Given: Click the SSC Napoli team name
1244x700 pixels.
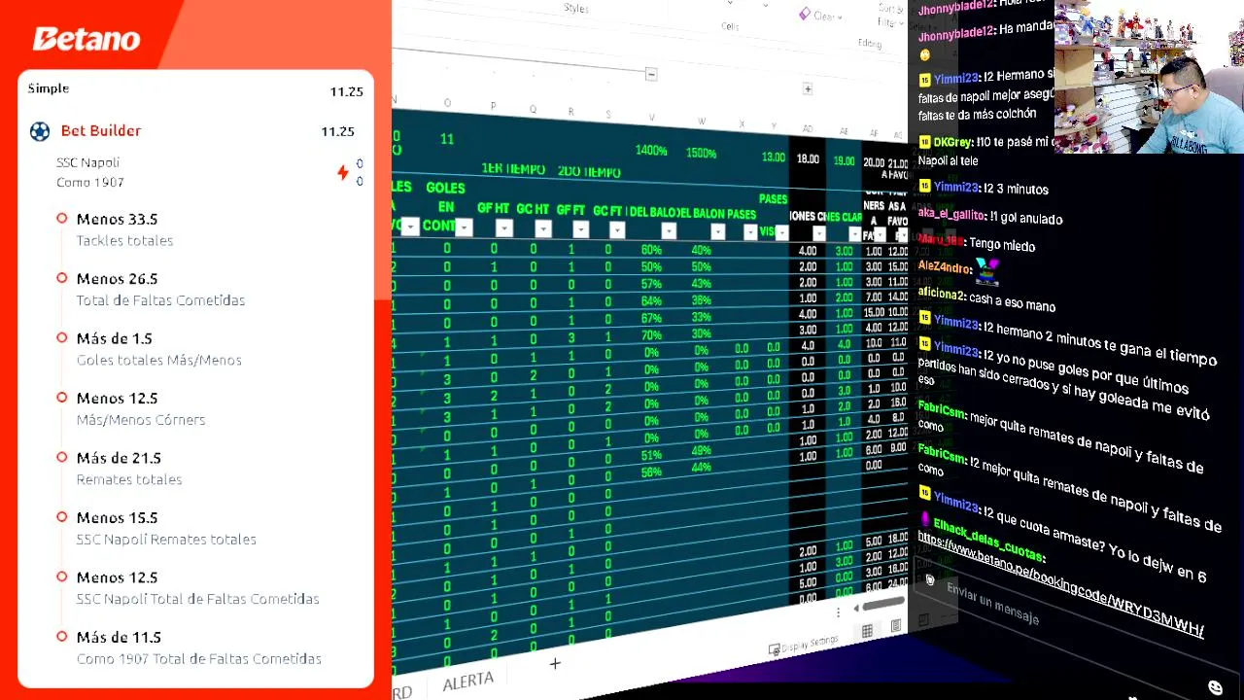Looking at the screenshot, I should coord(88,162).
